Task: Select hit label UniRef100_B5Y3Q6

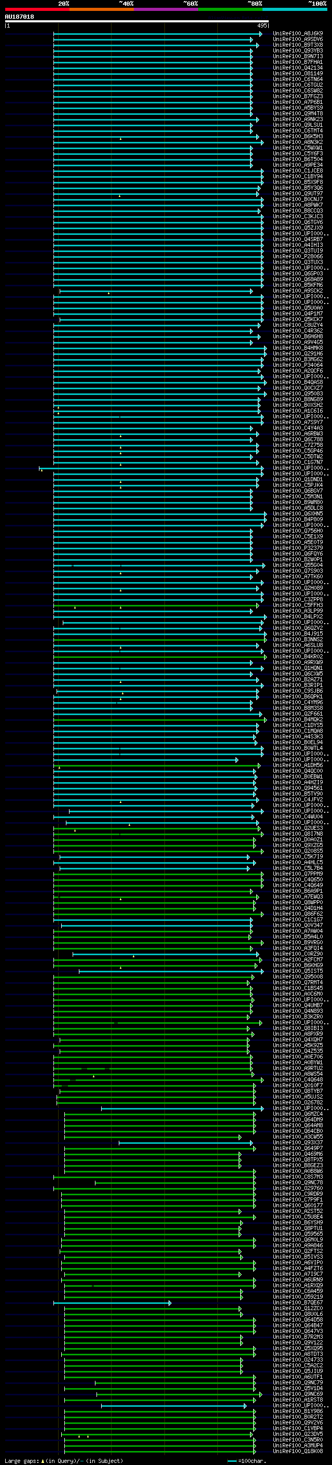Action: [298, 188]
